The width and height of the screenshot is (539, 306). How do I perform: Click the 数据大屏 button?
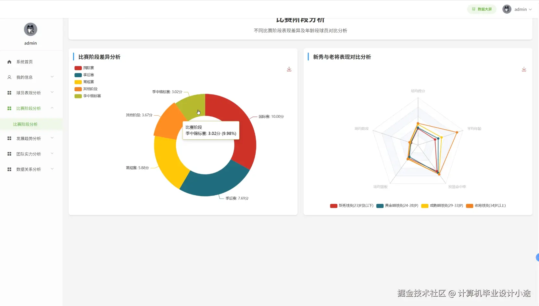point(482,9)
